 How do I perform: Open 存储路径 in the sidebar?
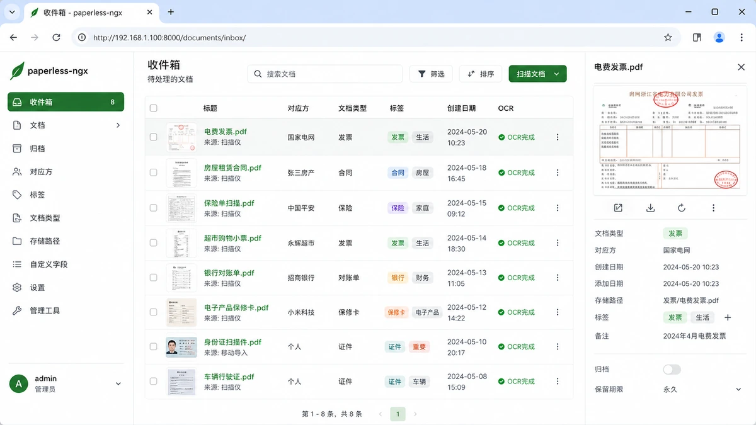[x=66, y=241]
